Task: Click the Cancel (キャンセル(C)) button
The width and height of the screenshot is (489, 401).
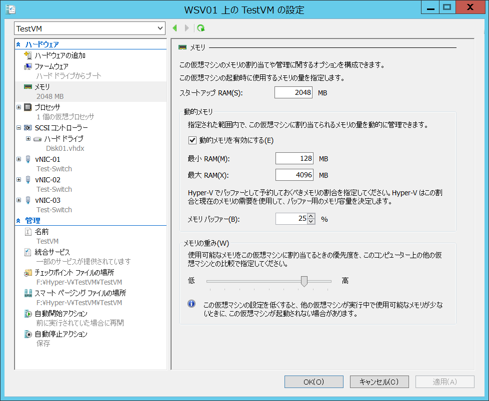Action: pos(379,382)
